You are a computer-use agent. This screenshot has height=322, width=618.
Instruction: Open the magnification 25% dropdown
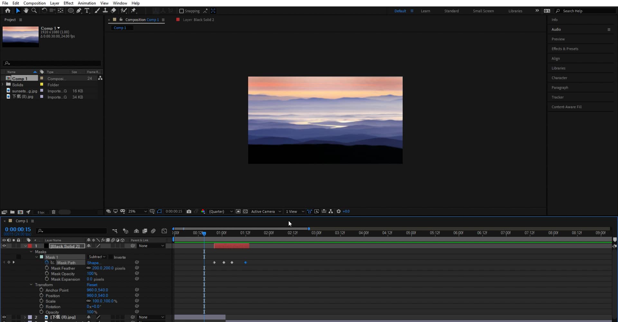click(x=137, y=212)
